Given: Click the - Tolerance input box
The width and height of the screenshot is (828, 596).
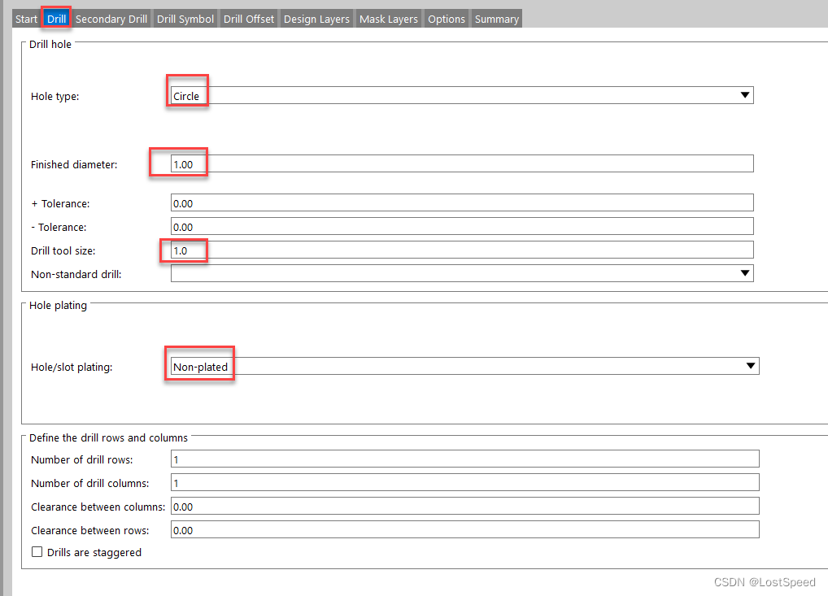Looking at the screenshot, I should pos(462,227).
